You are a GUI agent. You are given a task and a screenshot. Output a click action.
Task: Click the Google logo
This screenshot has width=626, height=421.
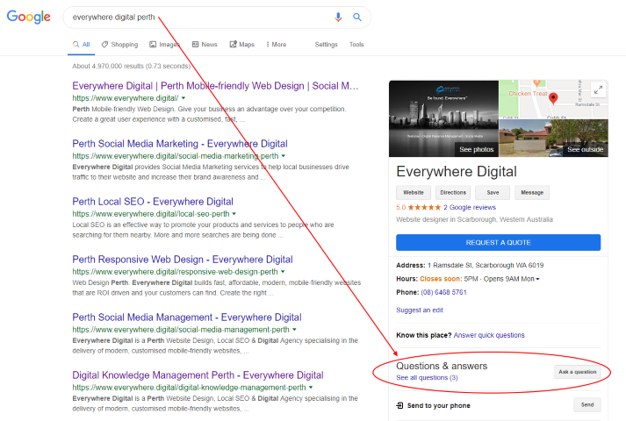tap(29, 17)
